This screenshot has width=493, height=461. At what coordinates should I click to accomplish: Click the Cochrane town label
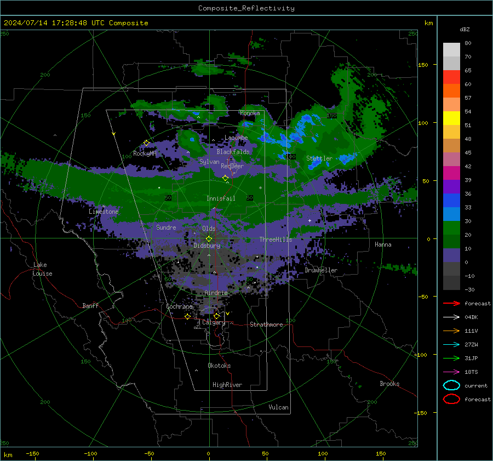179,306
